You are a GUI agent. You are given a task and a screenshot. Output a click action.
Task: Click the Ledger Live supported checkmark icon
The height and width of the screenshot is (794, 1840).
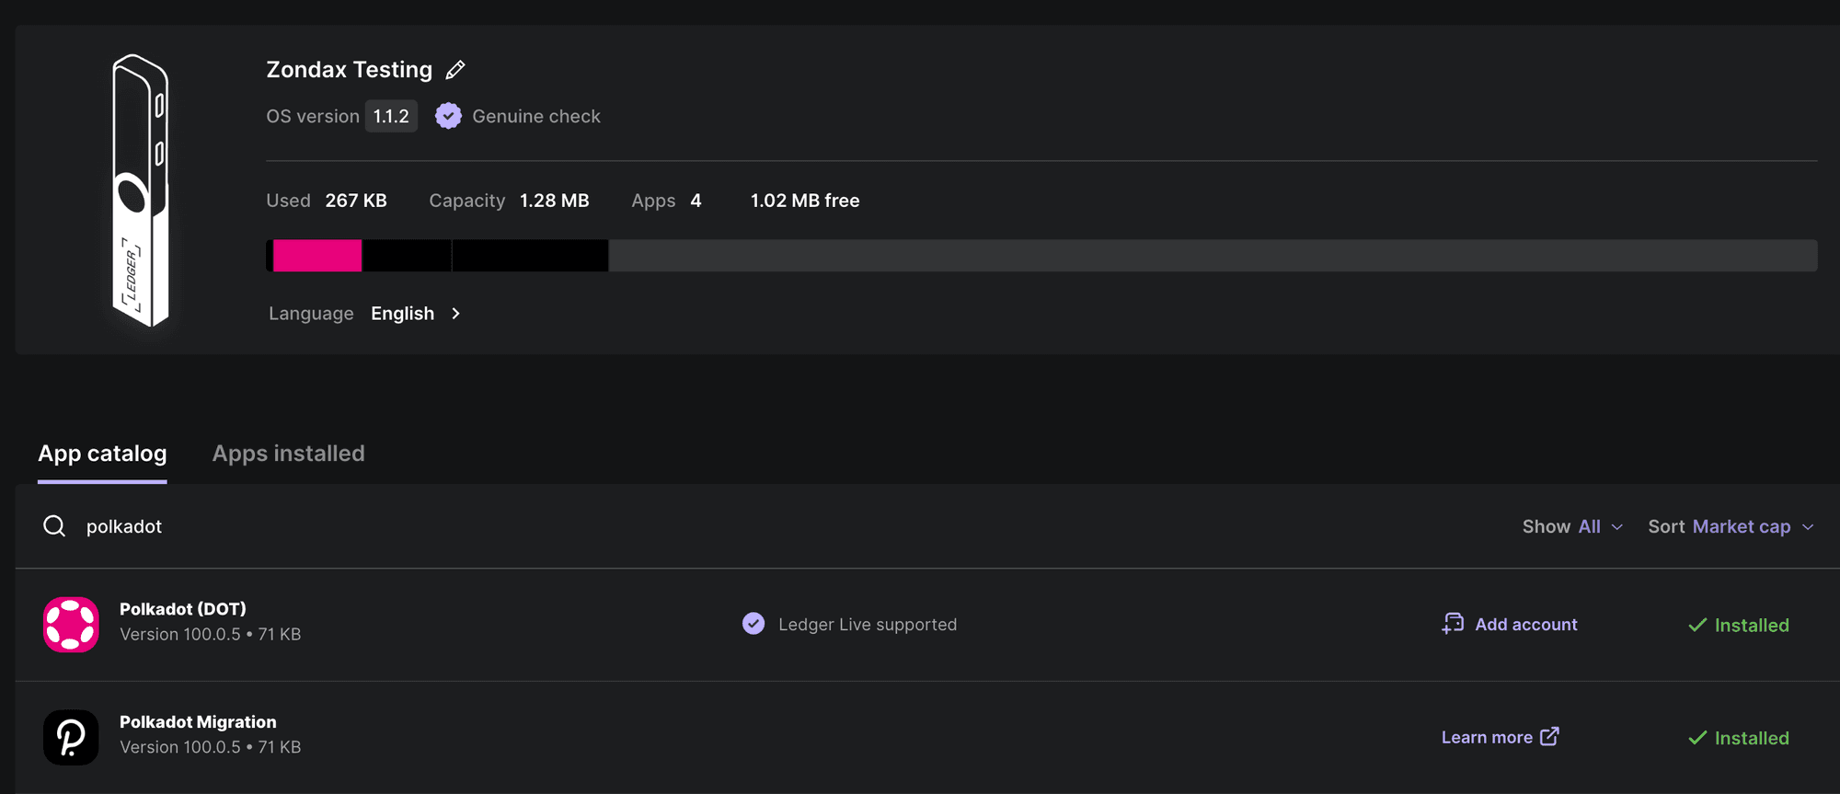click(753, 624)
